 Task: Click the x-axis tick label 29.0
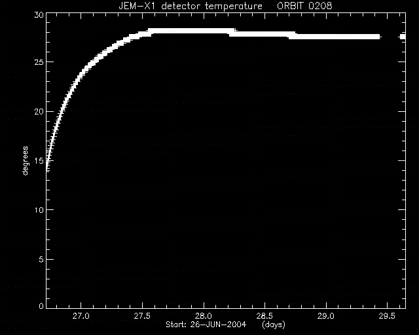(x=326, y=316)
